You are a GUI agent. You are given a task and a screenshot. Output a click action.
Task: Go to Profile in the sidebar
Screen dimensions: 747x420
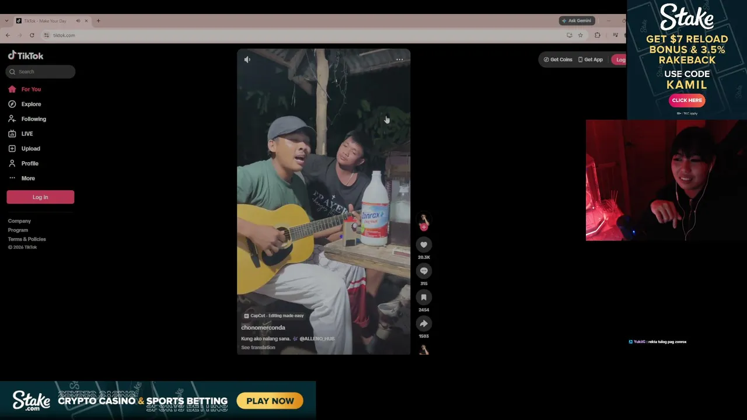[23, 163]
